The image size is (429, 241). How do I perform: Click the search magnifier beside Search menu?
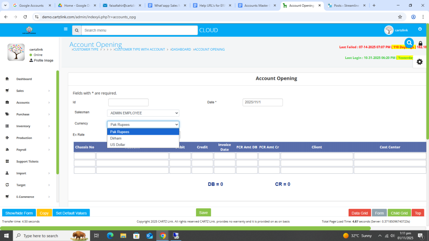(76, 30)
